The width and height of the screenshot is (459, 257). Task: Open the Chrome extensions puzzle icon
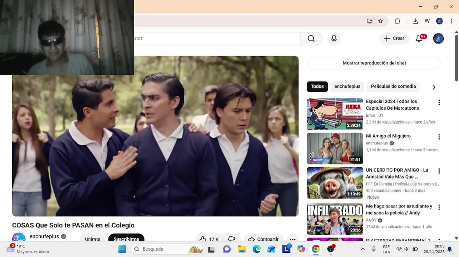397,21
